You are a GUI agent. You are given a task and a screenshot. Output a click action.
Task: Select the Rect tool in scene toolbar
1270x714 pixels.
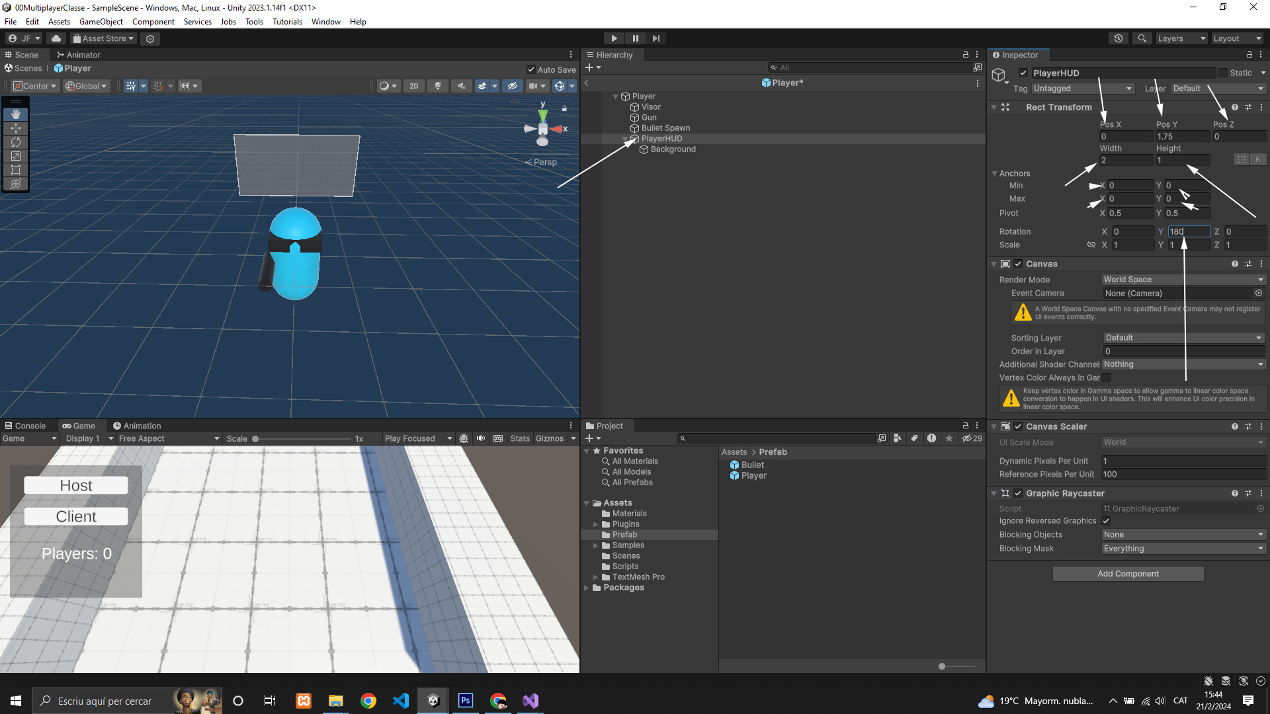(x=16, y=170)
